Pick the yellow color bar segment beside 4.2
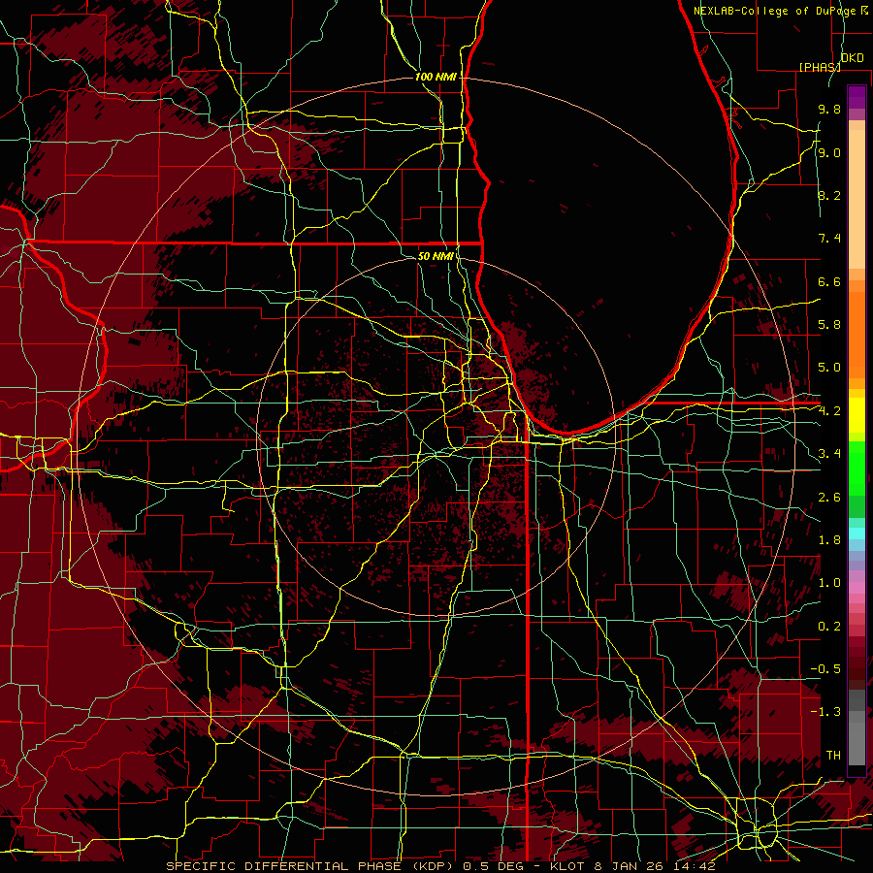 857,415
